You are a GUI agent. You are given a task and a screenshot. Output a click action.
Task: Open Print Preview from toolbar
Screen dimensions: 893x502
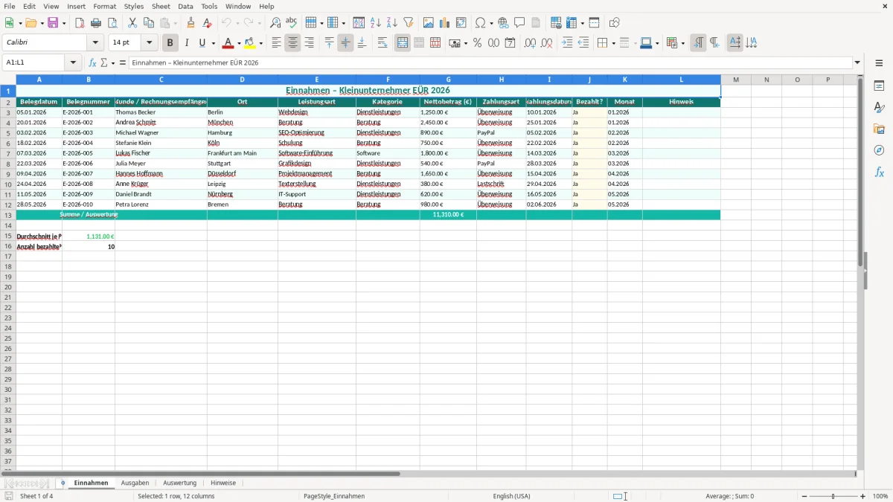coord(112,23)
